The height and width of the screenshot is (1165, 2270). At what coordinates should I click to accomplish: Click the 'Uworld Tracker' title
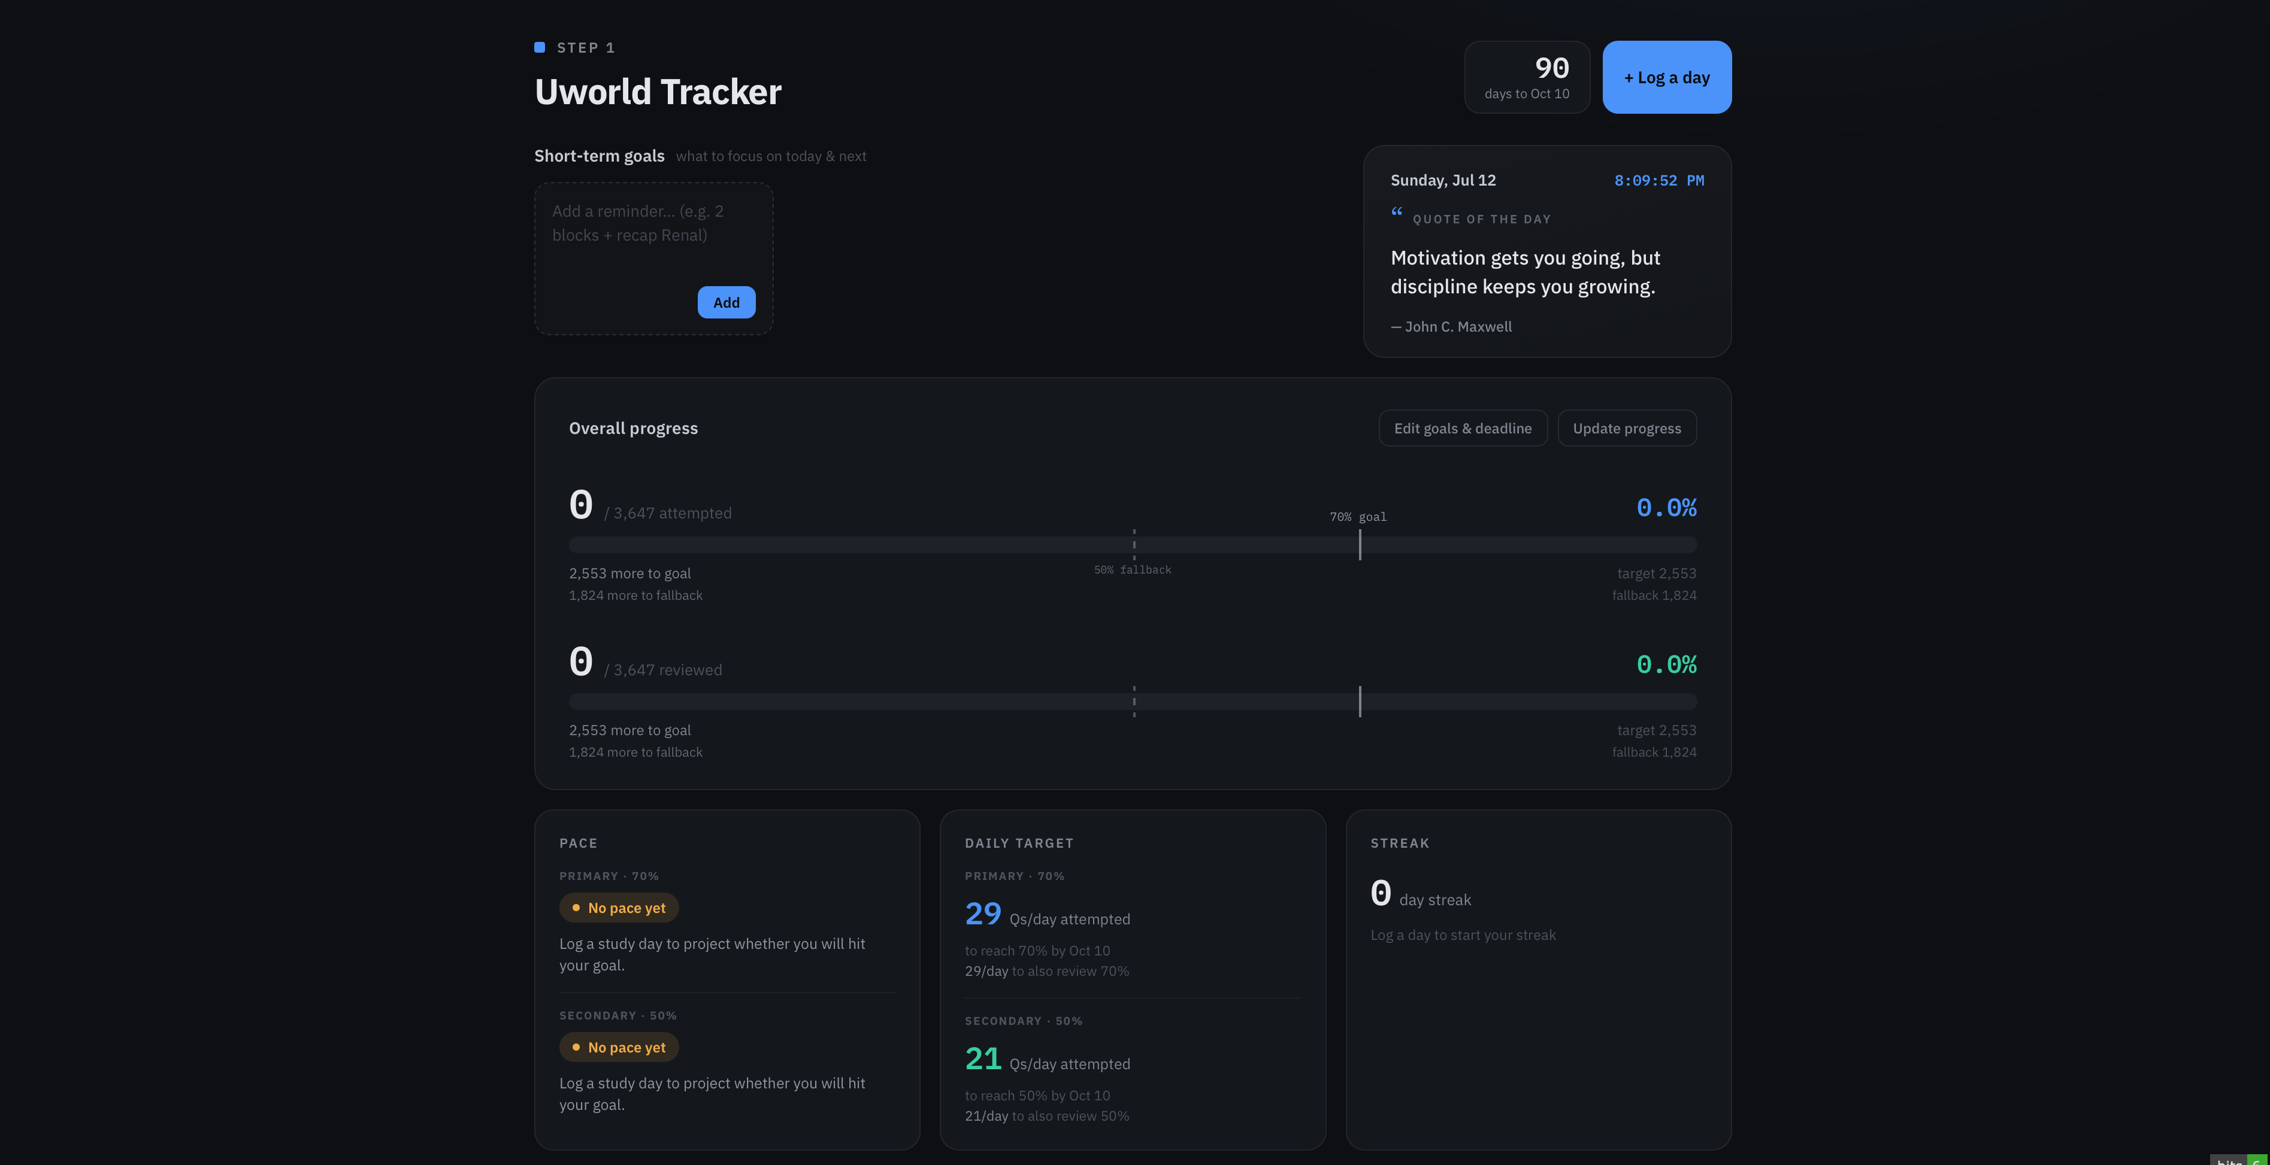[x=658, y=92]
